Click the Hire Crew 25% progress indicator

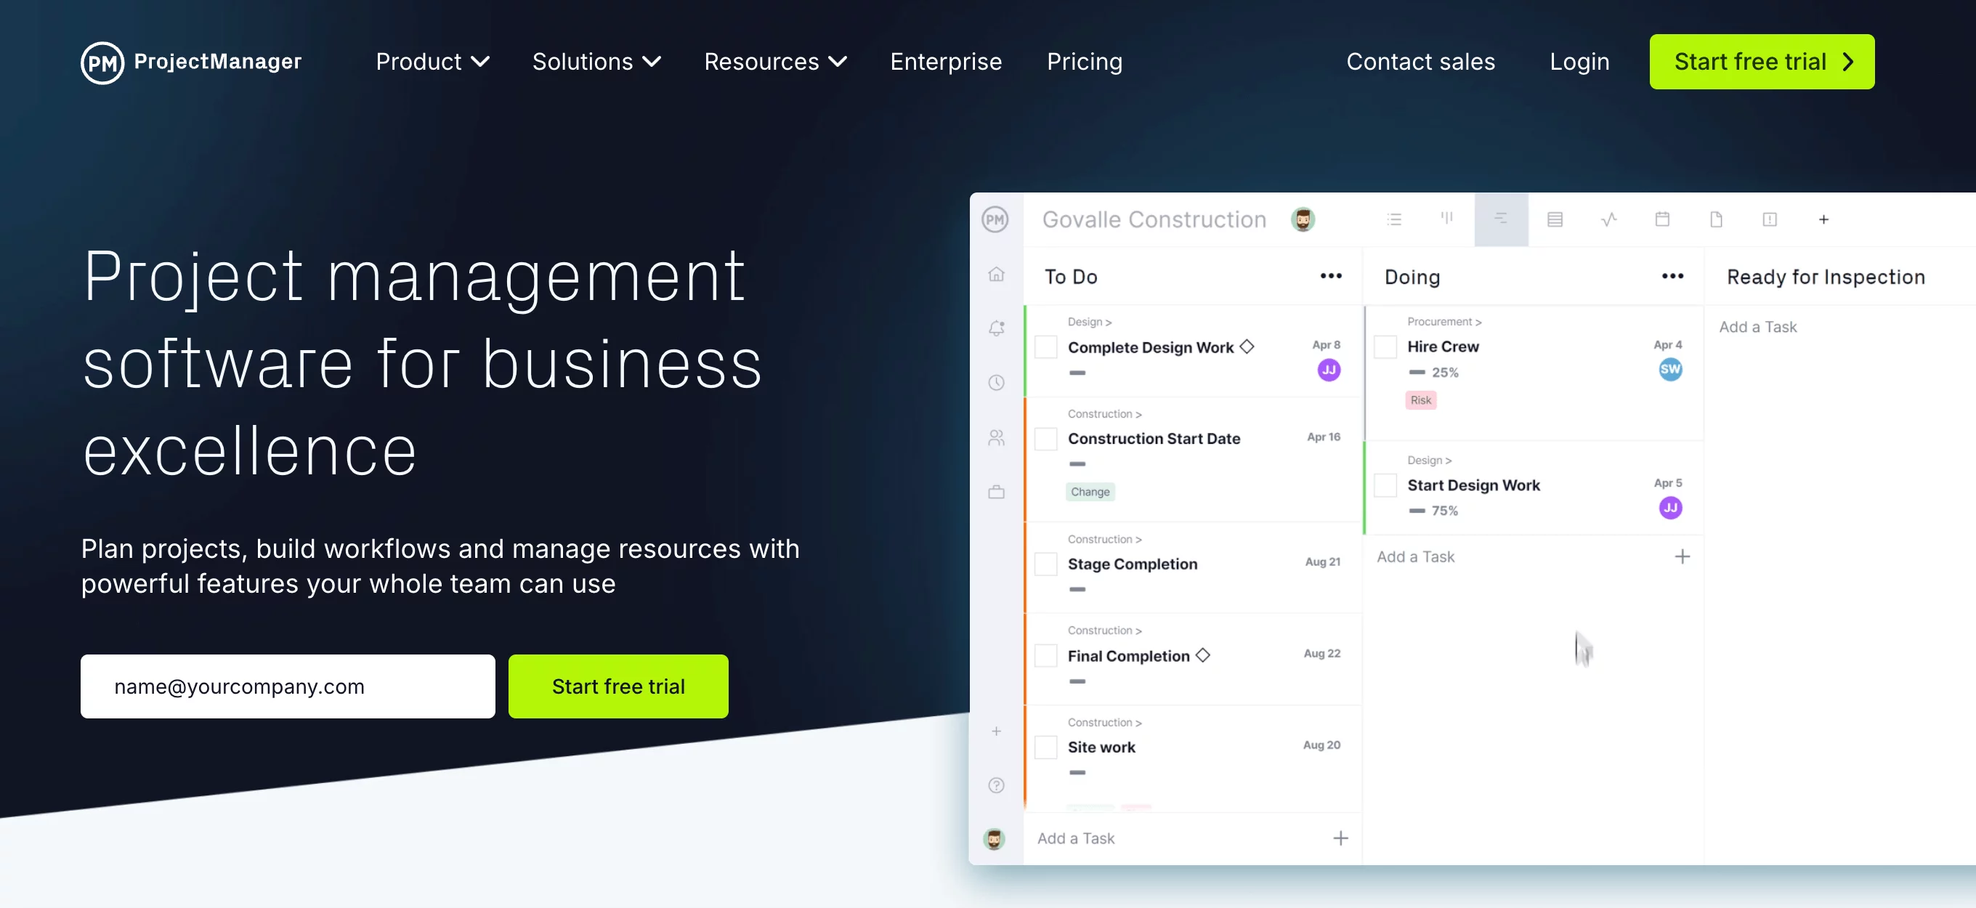tap(1433, 373)
